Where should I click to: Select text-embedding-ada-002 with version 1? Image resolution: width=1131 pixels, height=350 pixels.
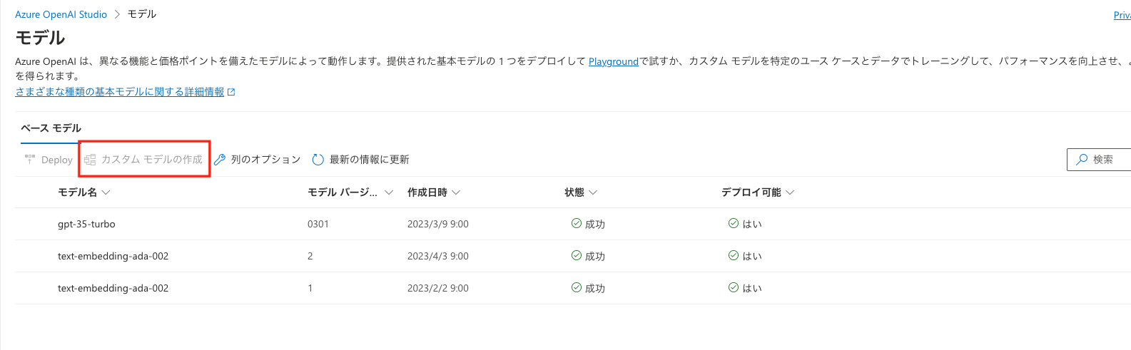(572, 288)
